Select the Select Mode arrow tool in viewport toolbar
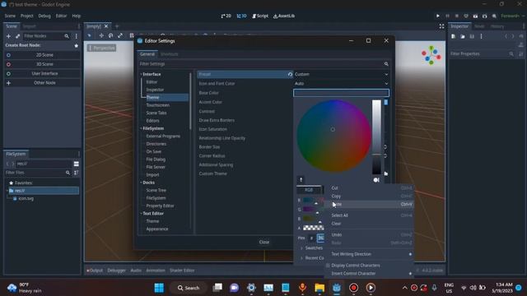 tap(90, 35)
